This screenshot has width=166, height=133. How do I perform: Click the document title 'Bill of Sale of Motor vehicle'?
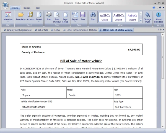point(81,61)
